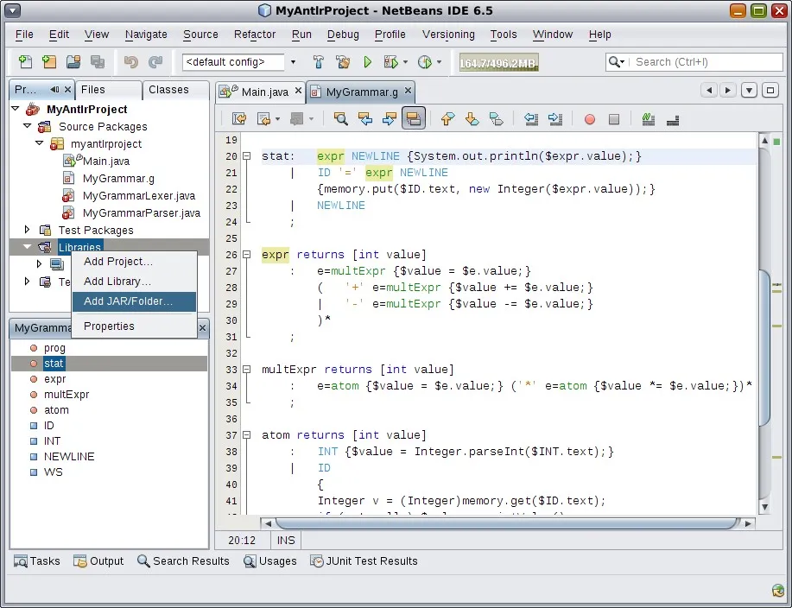Run the main project with green arrow
Screen dimensions: 792x608
(x=367, y=62)
